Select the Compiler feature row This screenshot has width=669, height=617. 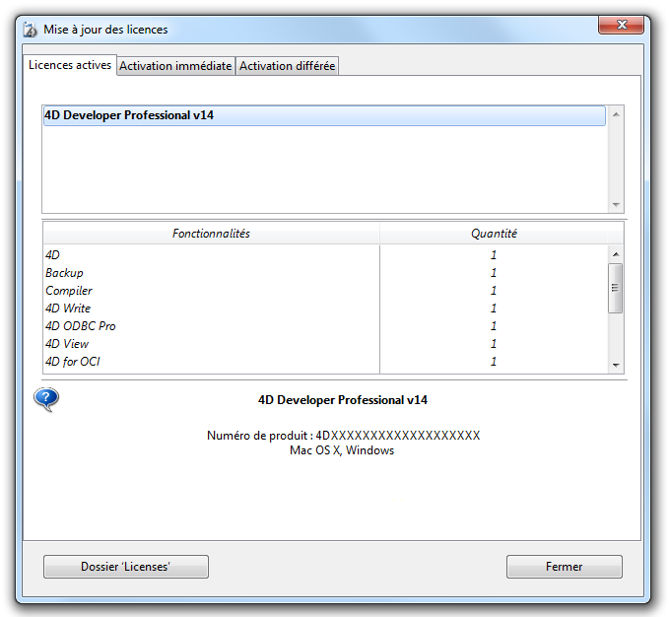pos(326,291)
